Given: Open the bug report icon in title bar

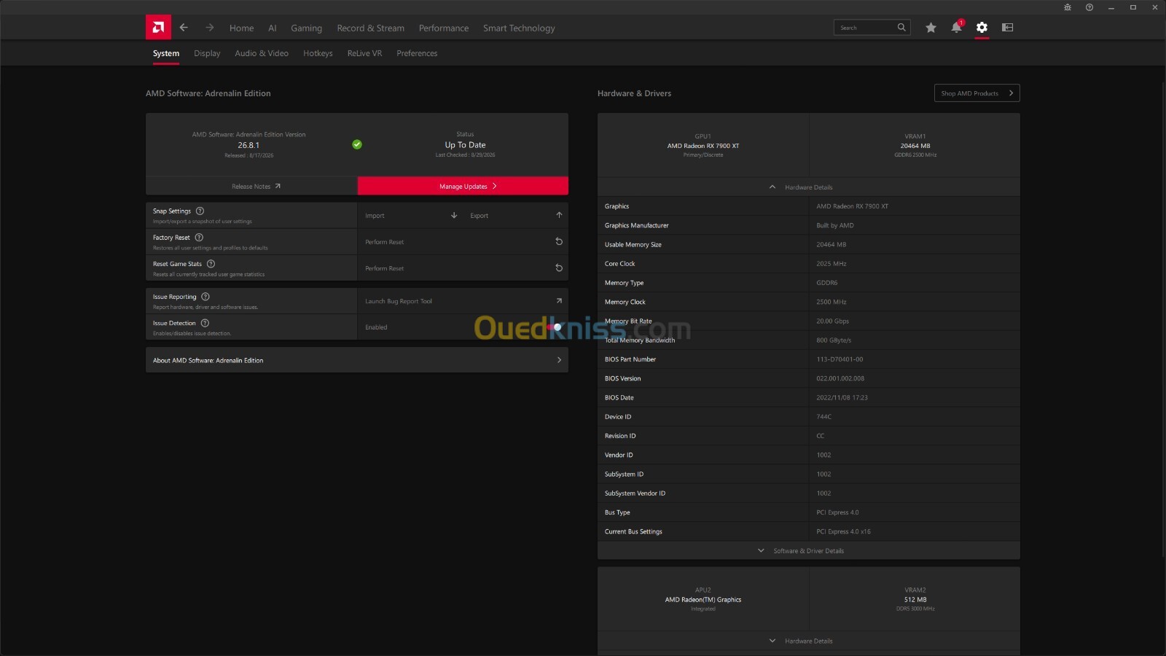Looking at the screenshot, I should point(1067,7).
